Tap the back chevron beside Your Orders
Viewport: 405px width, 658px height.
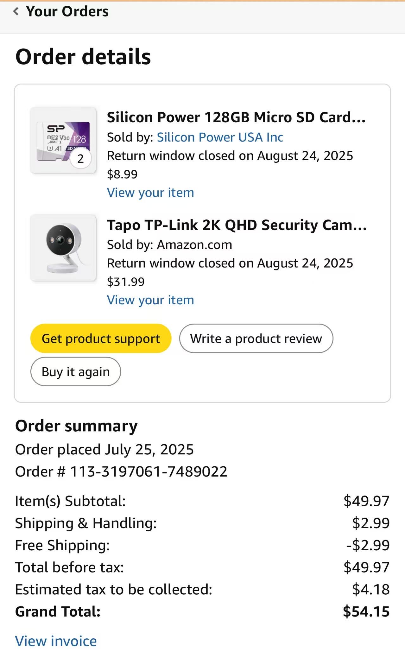click(x=16, y=11)
